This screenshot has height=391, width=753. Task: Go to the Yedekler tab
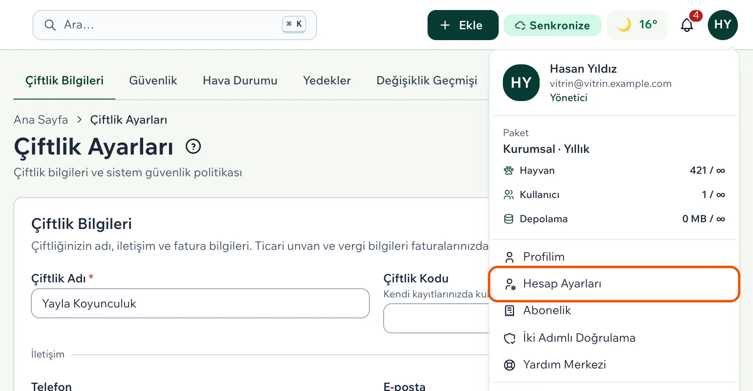327,80
